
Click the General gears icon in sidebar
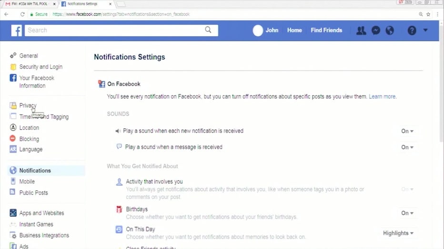pyautogui.click(x=13, y=55)
